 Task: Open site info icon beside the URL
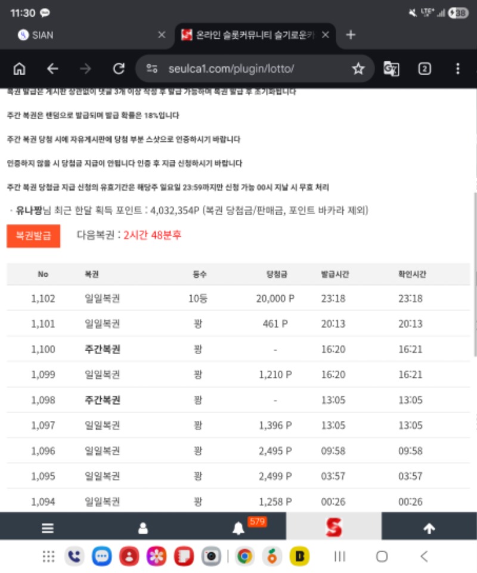pos(152,69)
